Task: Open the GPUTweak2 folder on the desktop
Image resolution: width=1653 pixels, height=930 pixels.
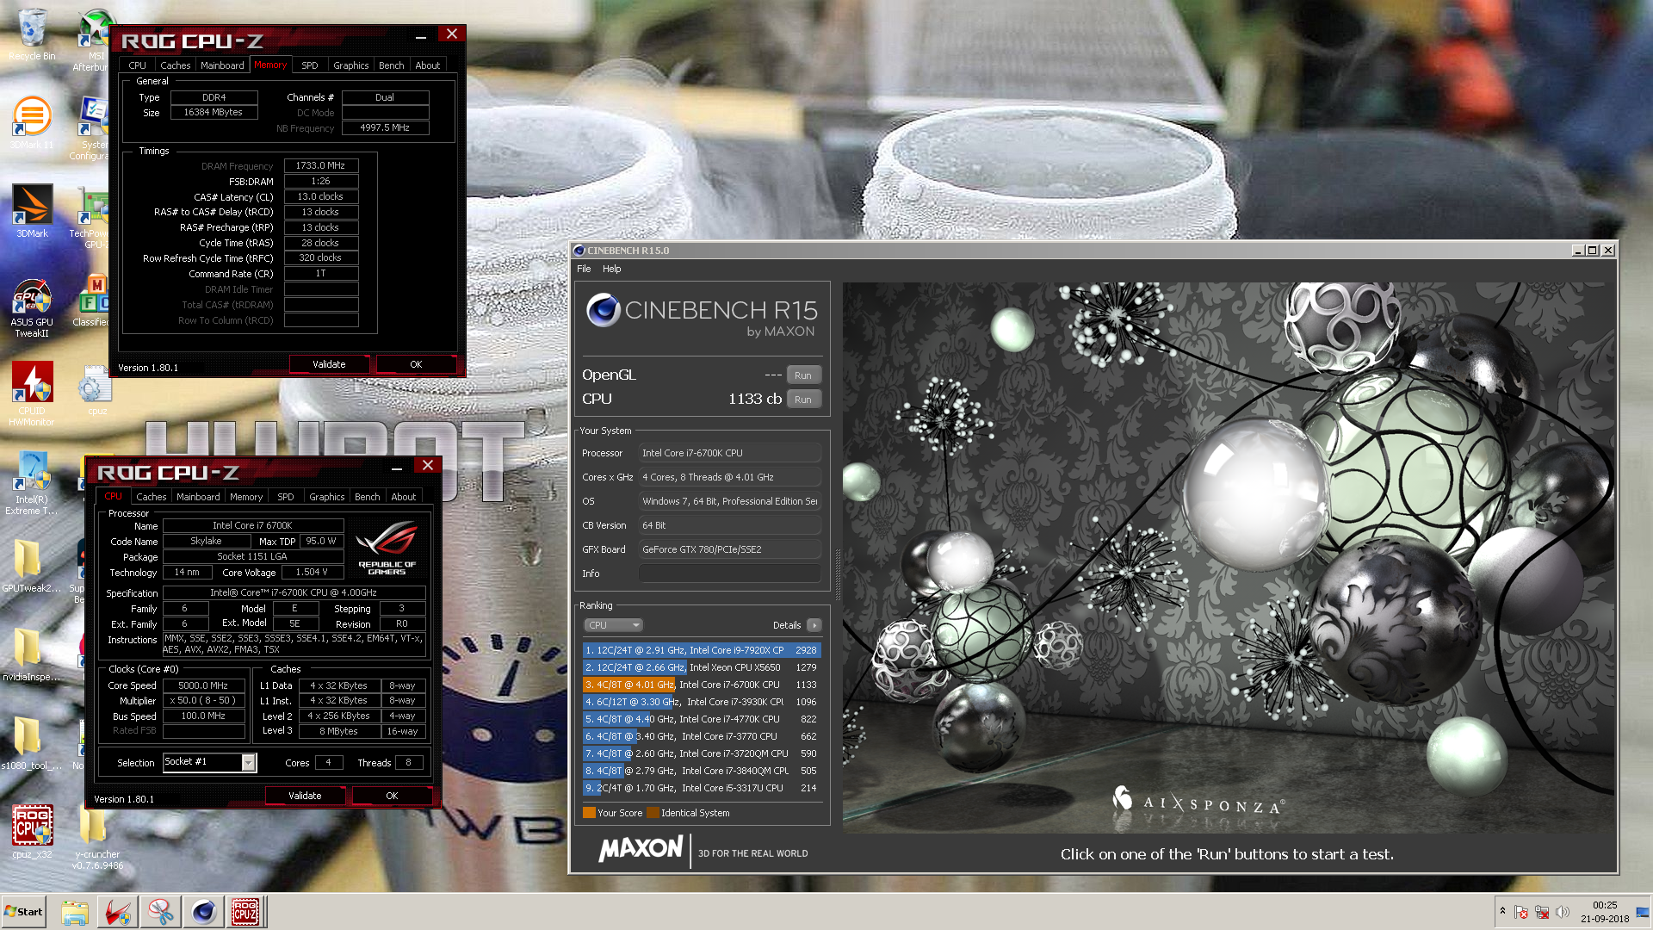Action: [30, 566]
